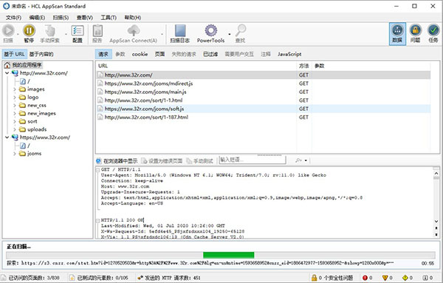The width and height of the screenshot is (443, 283).
Task: Open the Filtered tab
Action: point(210,54)
